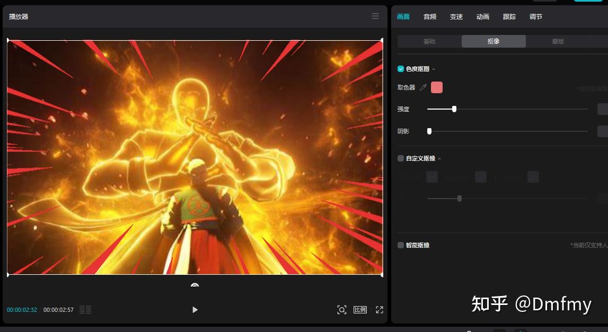Screen dimensions: 608x332
Task: Select the 蒙版 sub-tab
Action: pyautogui.click(x=558, y=41)
